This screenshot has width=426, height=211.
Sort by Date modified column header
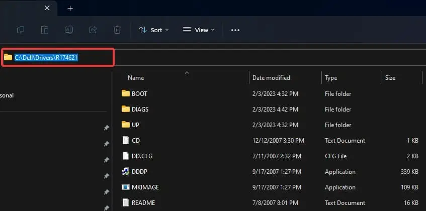[271, 78]
